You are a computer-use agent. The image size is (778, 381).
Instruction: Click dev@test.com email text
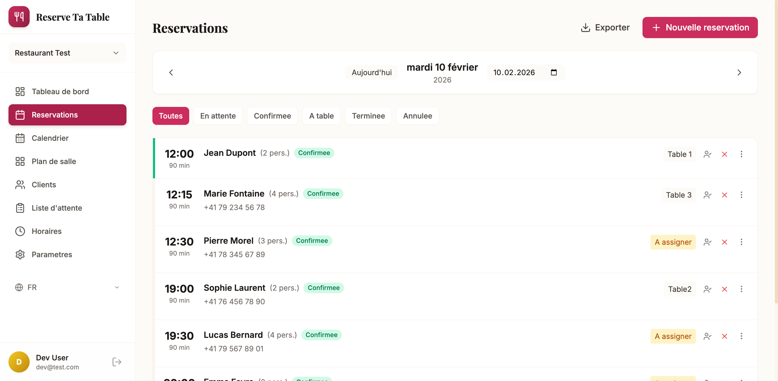(x=57, y=368)
